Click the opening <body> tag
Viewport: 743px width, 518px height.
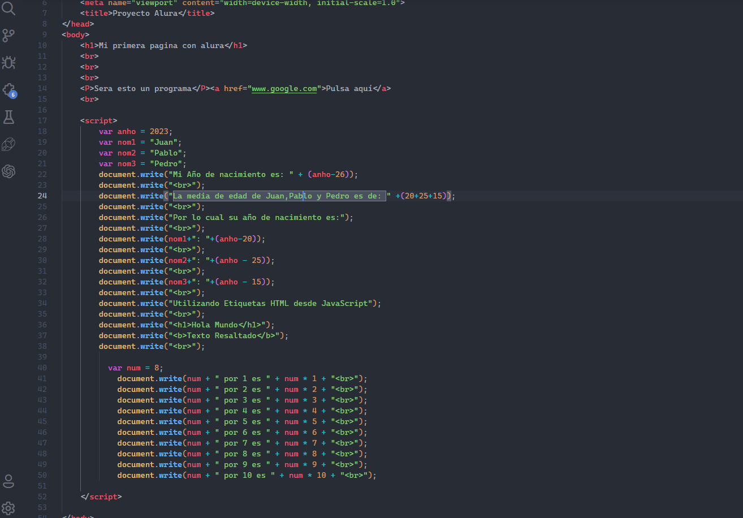point(76,34)
